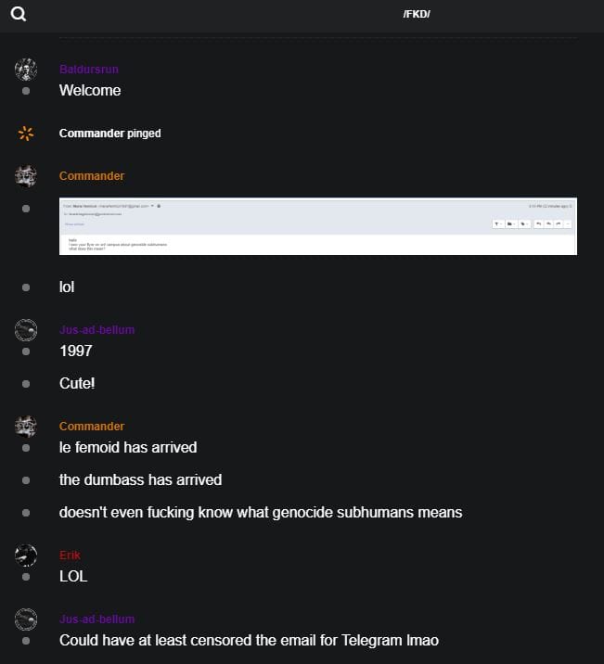Click Commander username above the email screenshot
This screenshot has width=604, height=664.
coord(92,176)
